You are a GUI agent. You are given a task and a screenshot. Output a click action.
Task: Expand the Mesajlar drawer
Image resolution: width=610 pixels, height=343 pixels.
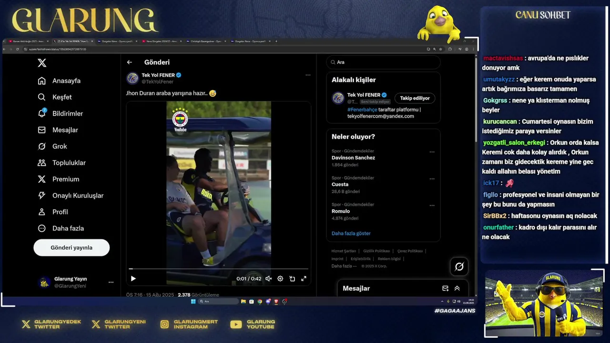click(457, 288)
